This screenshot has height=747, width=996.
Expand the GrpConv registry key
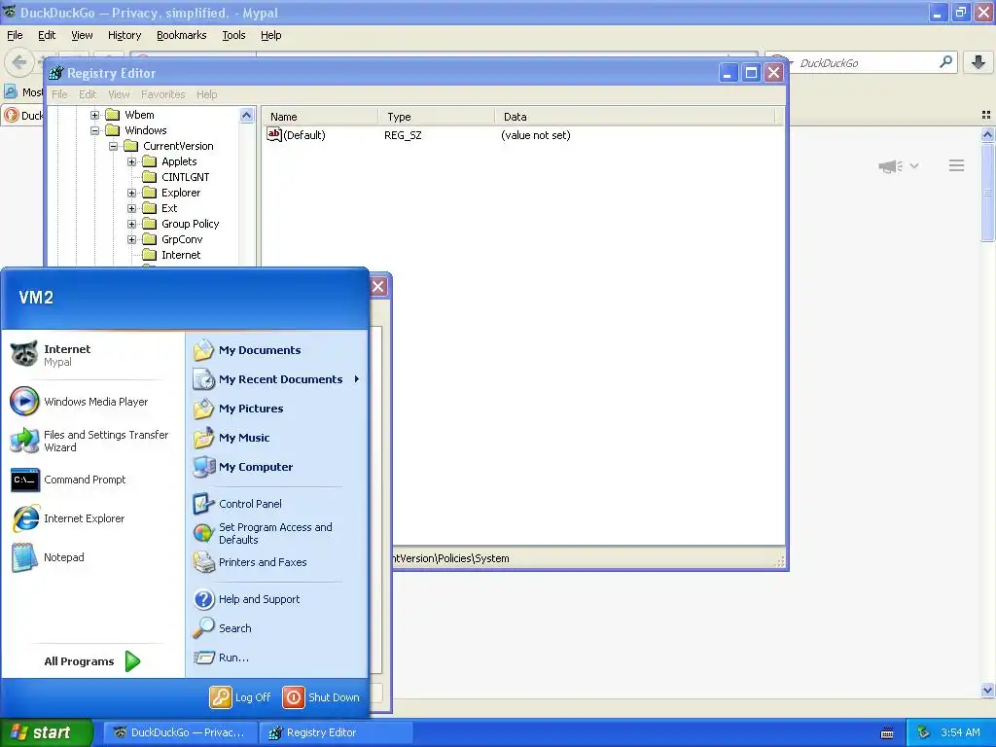pyautogui.click(x=131, y=239)
